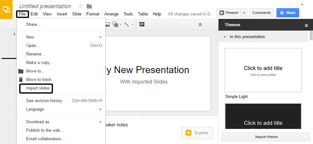
Task: Click the folder icon next to Move to
Action: click(21, 71)
